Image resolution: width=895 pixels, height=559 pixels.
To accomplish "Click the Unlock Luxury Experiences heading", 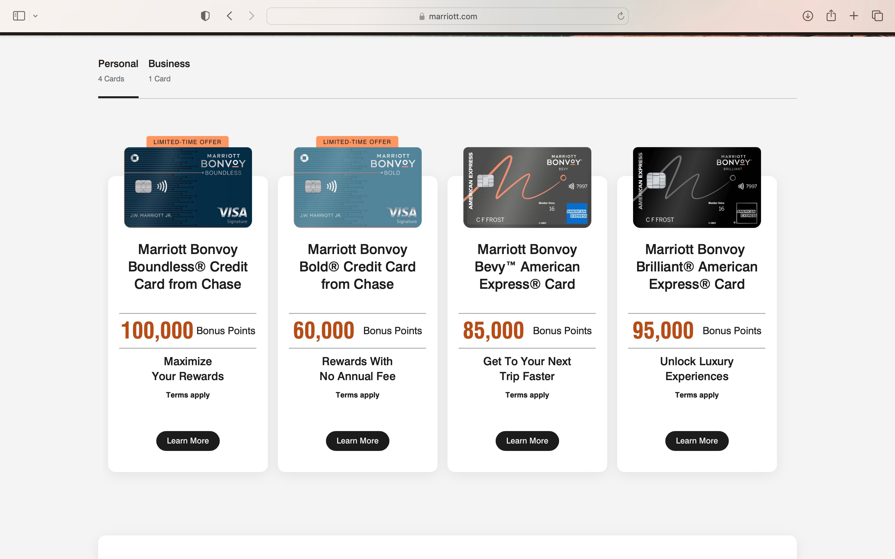I will [697, 369].
